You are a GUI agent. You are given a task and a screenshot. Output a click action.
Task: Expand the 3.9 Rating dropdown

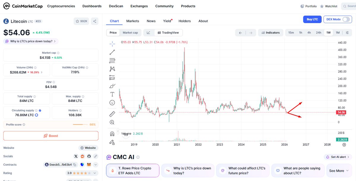coord(82,173)
